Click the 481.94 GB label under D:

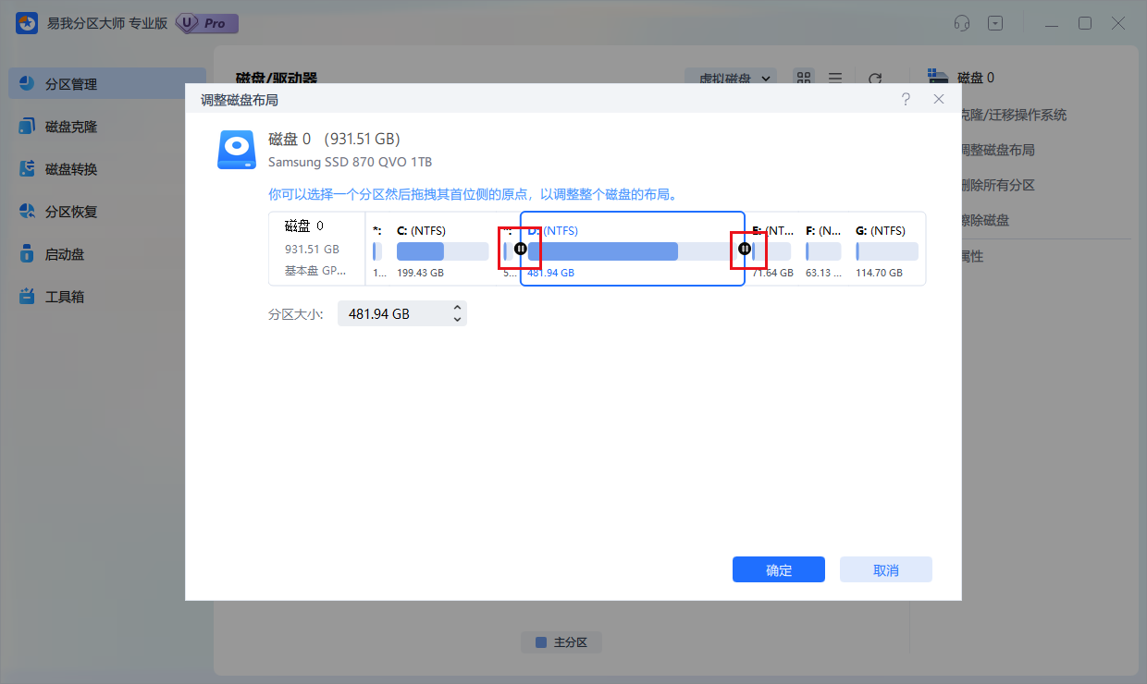(x=551, y=273)
